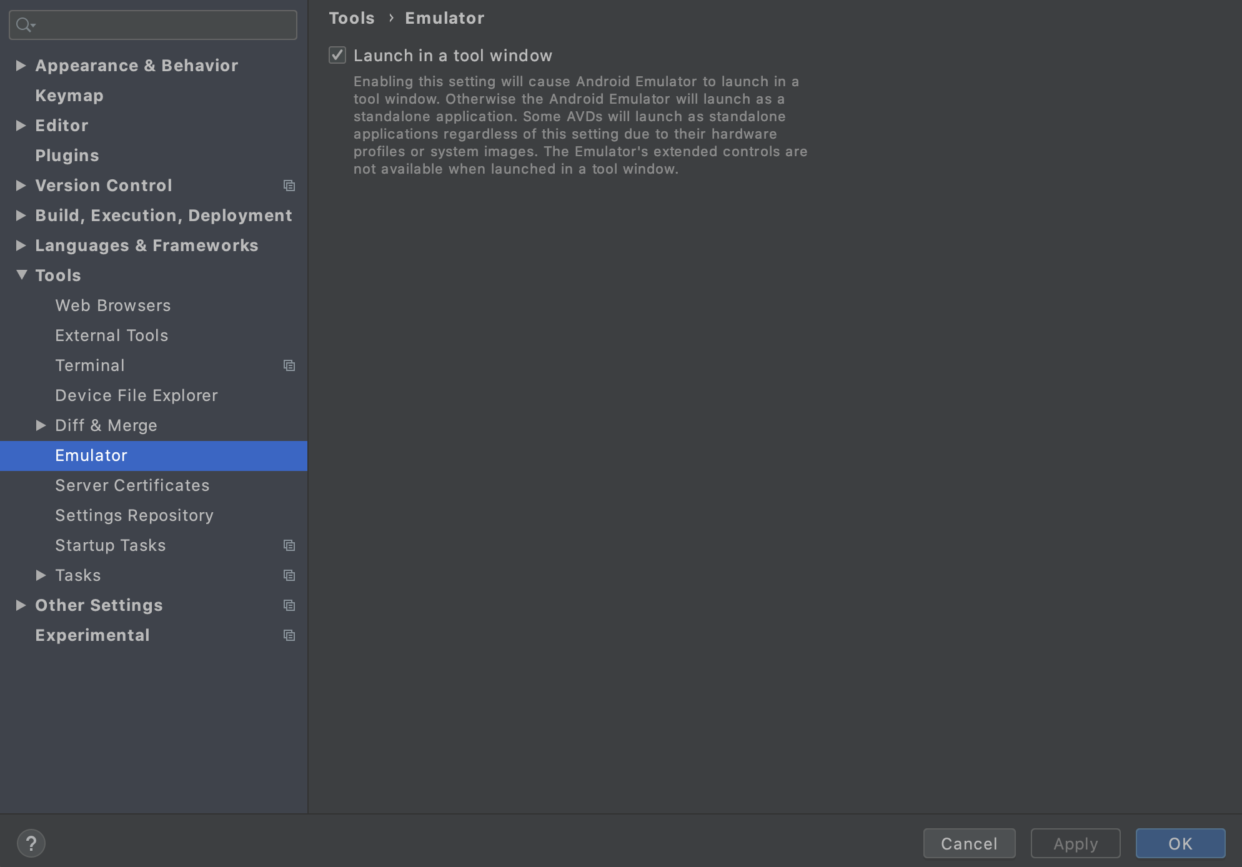The width and height of the screenshot is (1242, 867).
Task: Expand Appearance & Behavior arrow
Action: pos(21,66)
